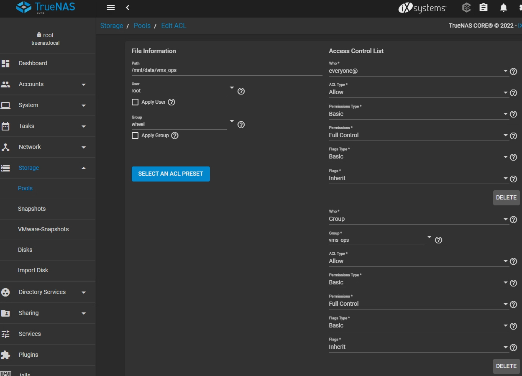Click the Services sliders icon
Screen dimensions: 522x376
click(5, 334)
